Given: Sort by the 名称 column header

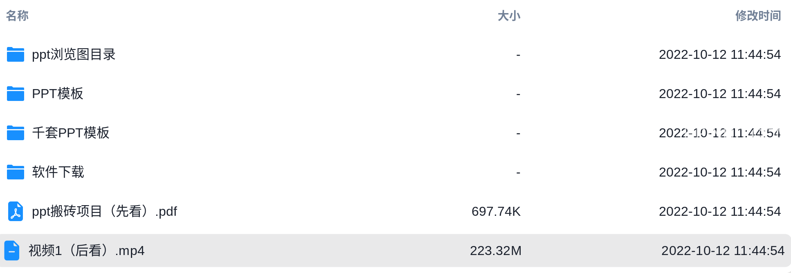Looking at the screenshot, I should [x=17, y=16].
